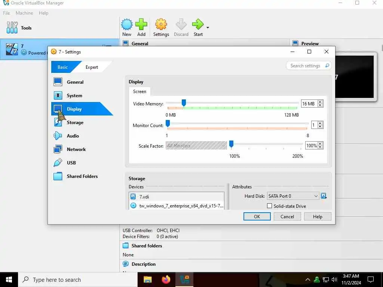Show hidden system tray icons
383x287 pixels.
tap(308, 280)
